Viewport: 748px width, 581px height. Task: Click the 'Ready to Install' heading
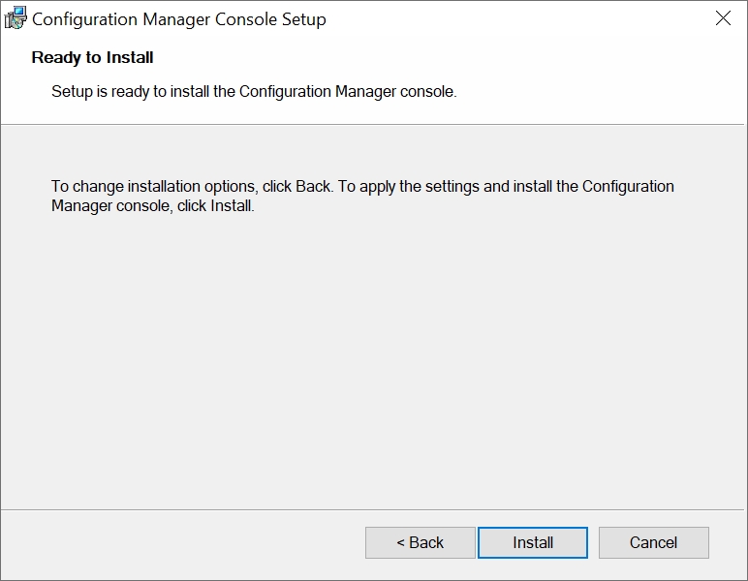coord(92,58)
